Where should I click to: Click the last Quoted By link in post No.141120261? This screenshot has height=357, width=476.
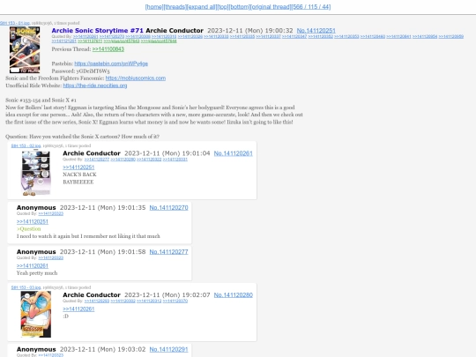[x=175, y=160]
